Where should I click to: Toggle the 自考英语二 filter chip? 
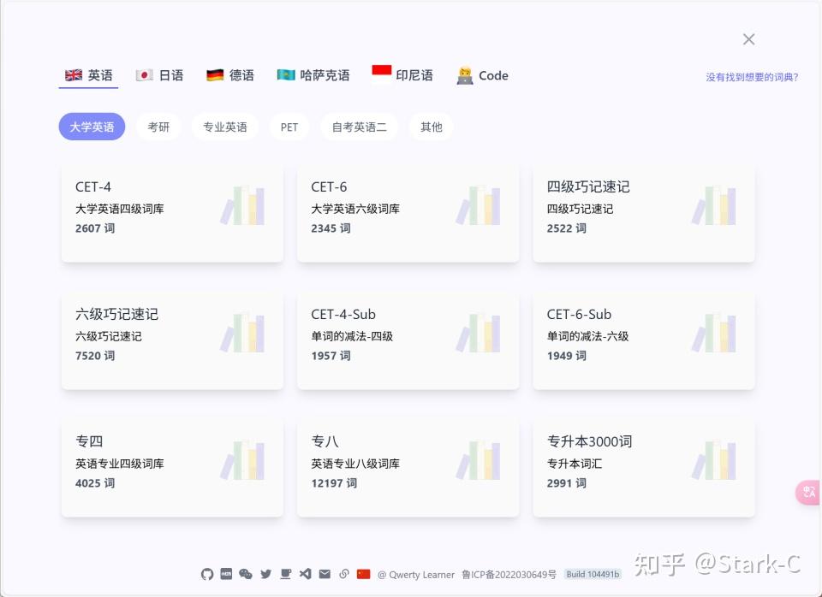coord(359,127)
